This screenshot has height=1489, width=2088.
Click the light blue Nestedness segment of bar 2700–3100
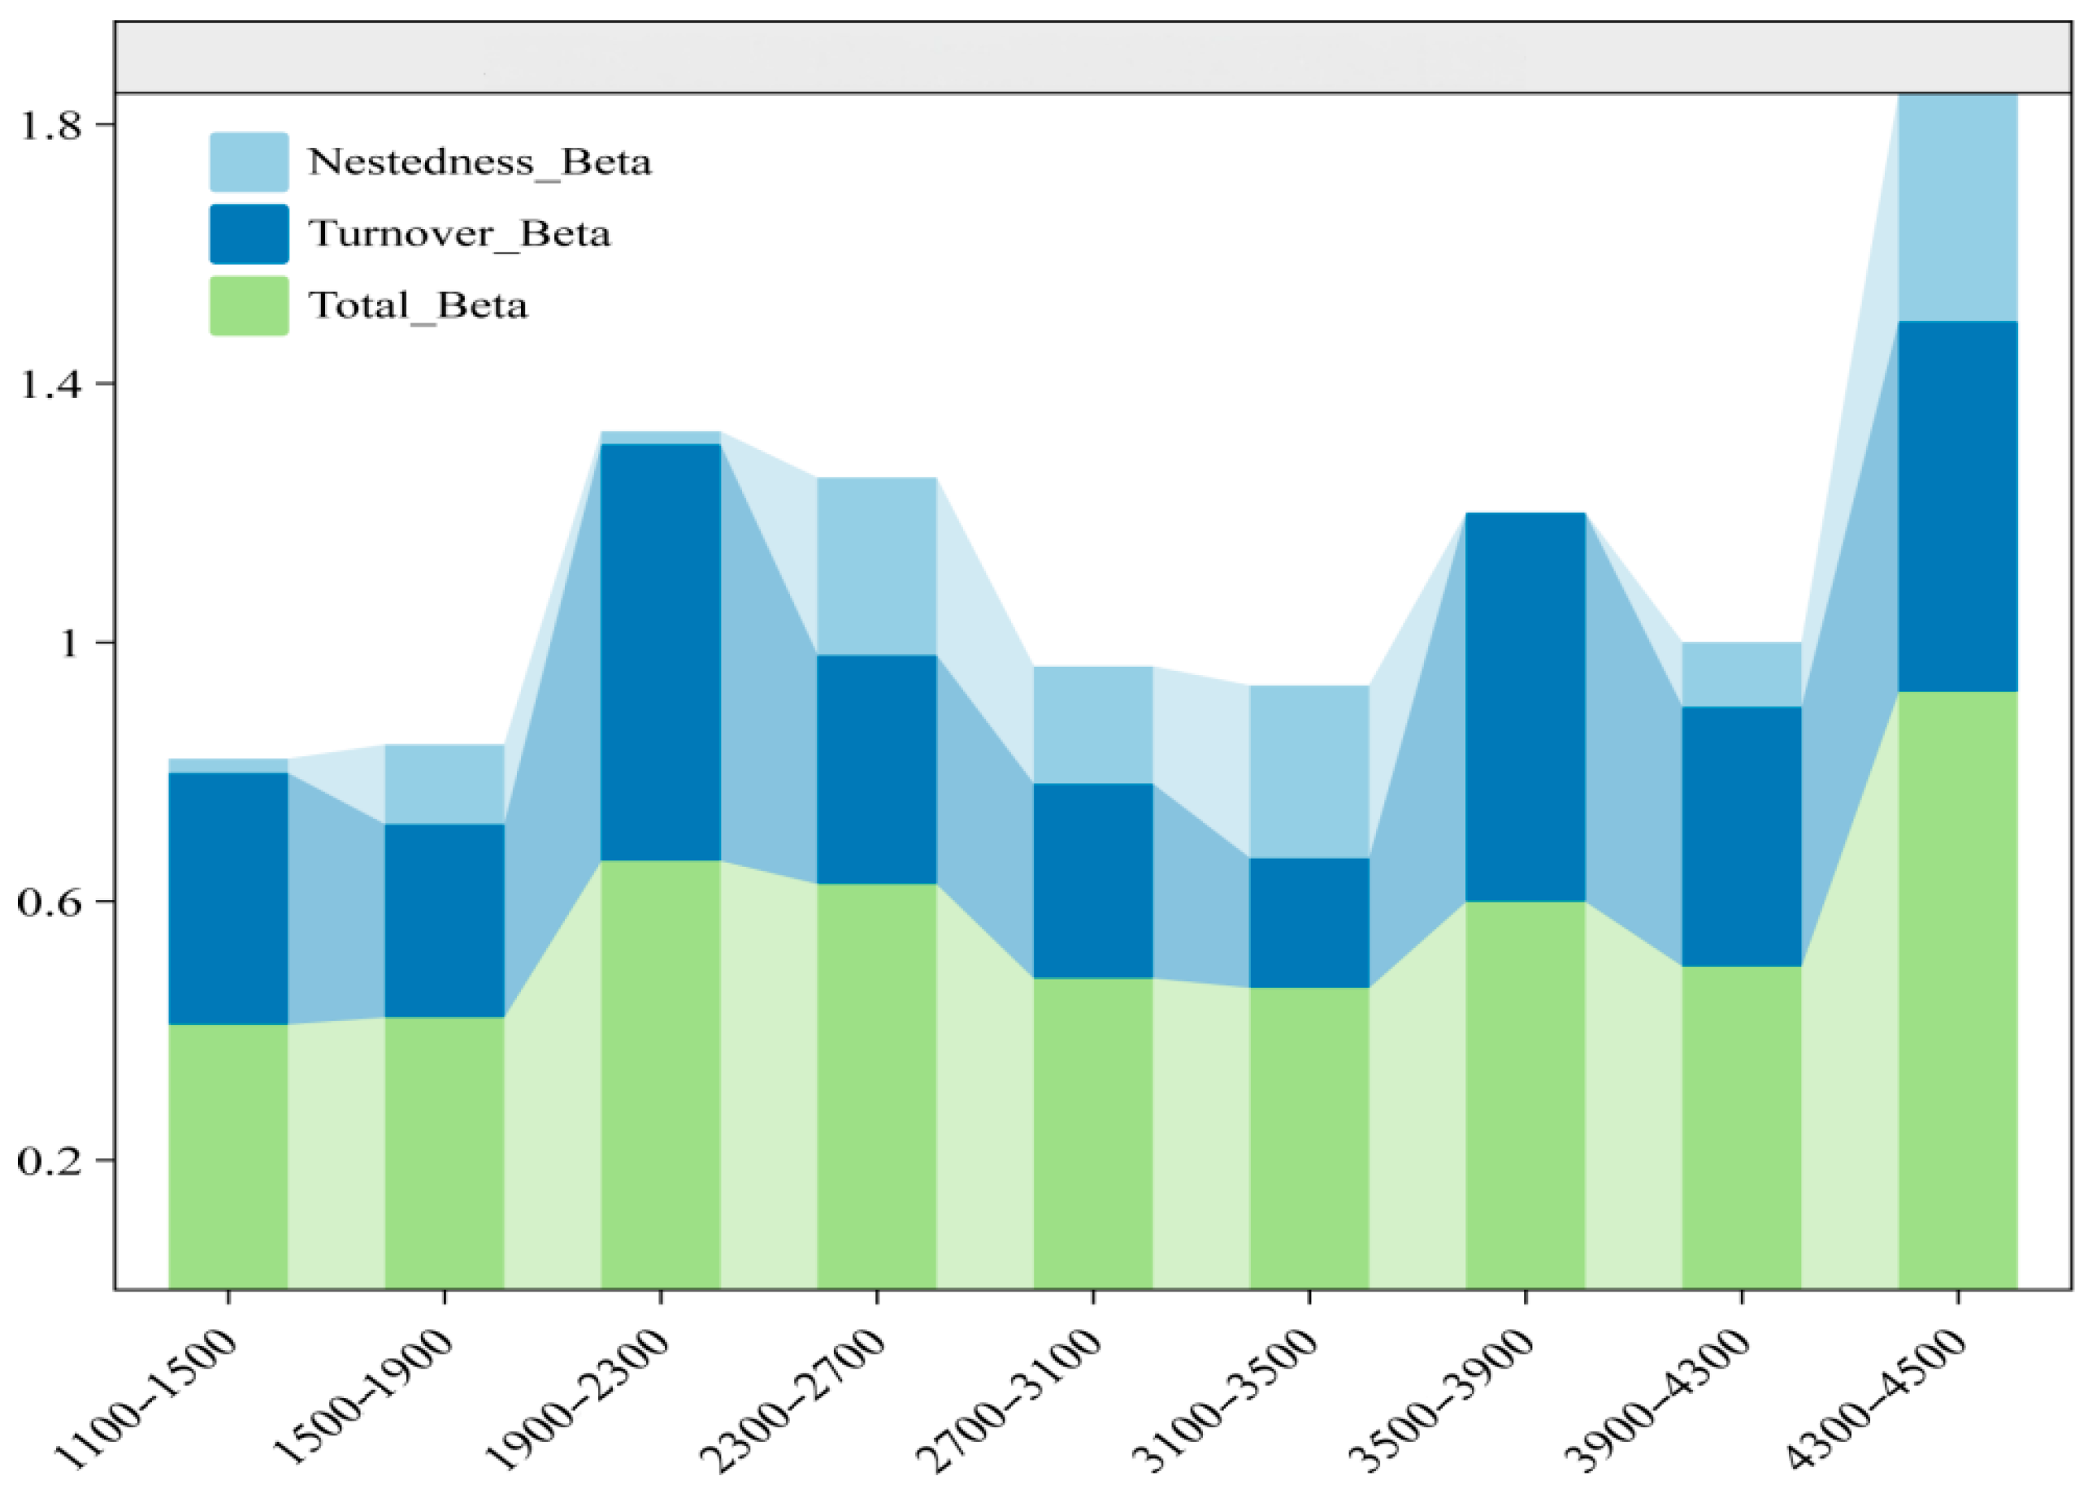point(1093,725)
